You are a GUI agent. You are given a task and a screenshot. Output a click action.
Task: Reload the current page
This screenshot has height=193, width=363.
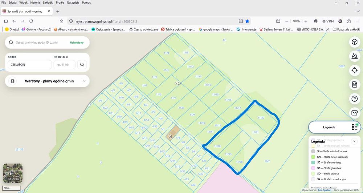point(31,21)
